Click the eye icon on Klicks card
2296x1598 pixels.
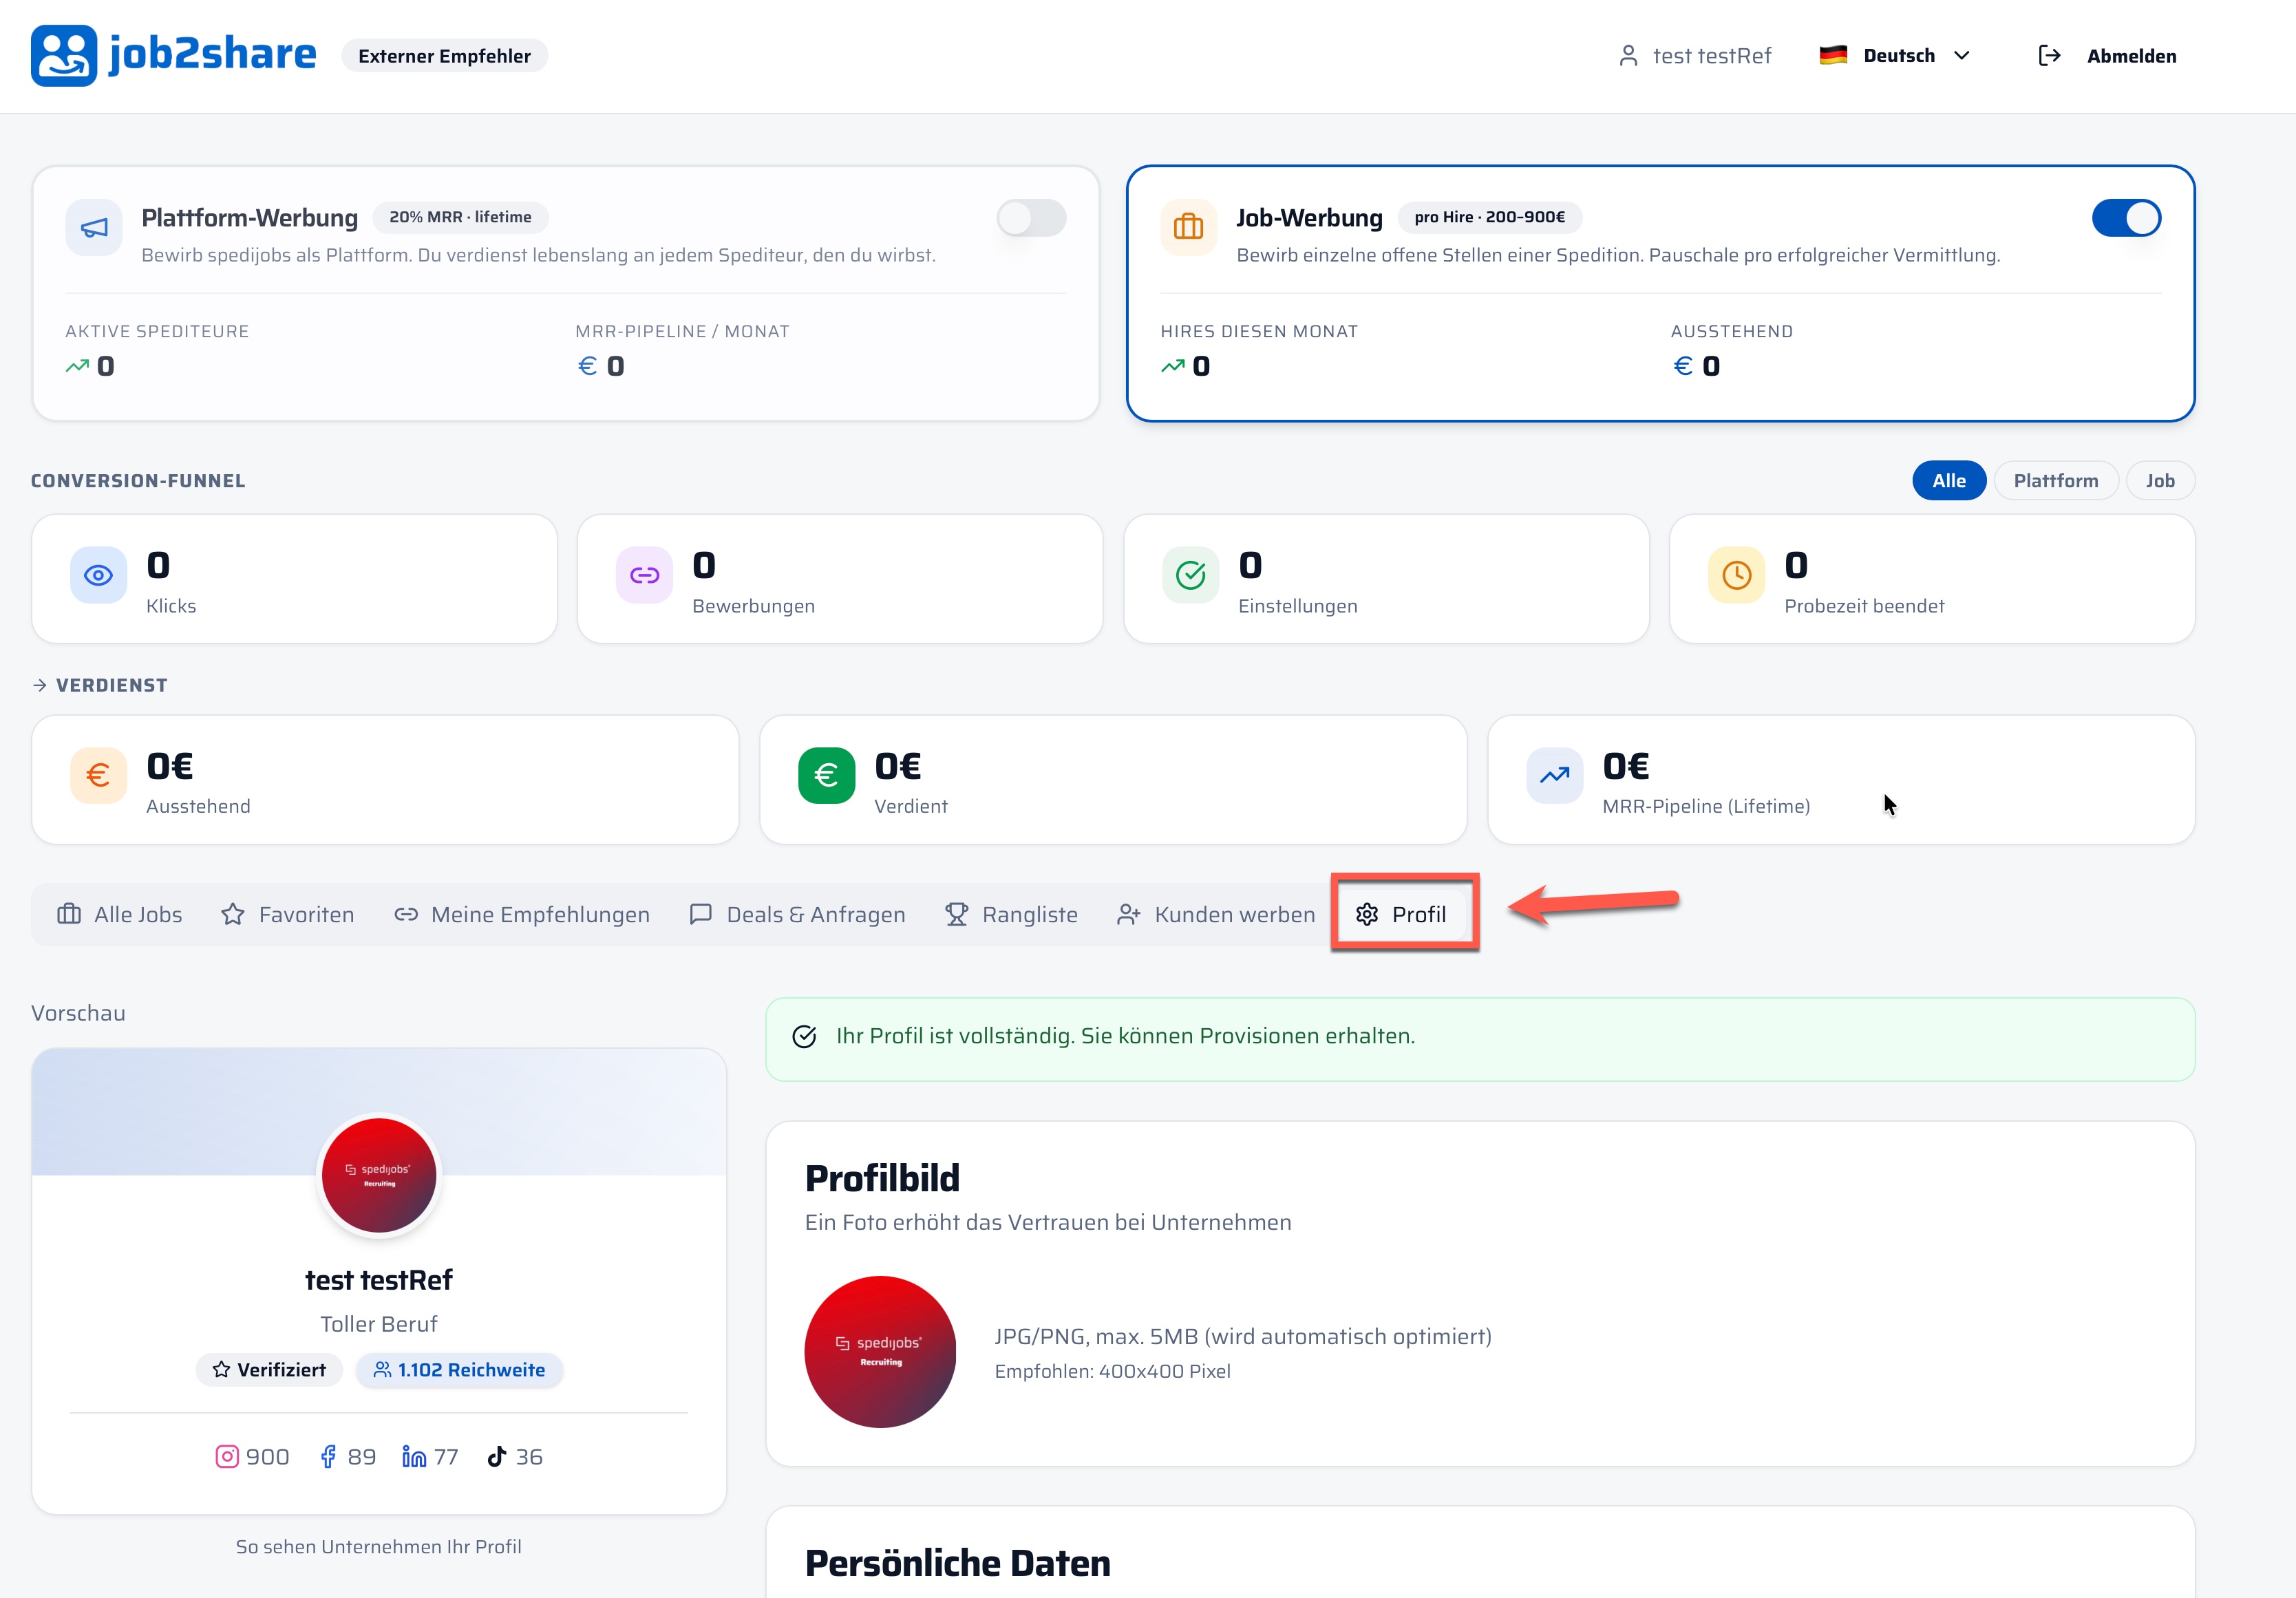tap(98, 575)
